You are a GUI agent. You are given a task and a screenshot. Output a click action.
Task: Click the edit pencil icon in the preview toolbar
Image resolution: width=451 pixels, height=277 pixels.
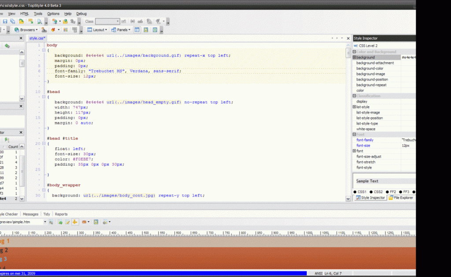[67, 222]
